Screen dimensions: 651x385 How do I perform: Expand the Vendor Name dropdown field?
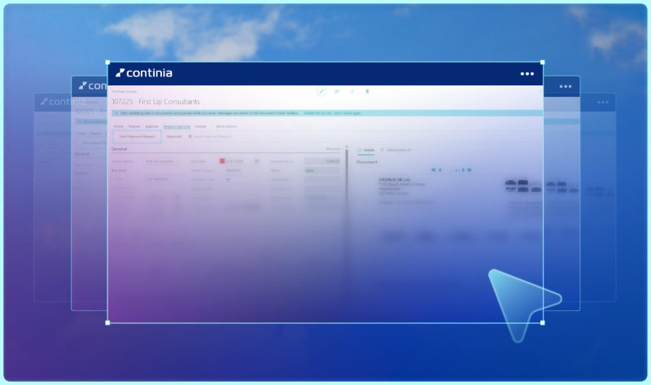[162, 161]
